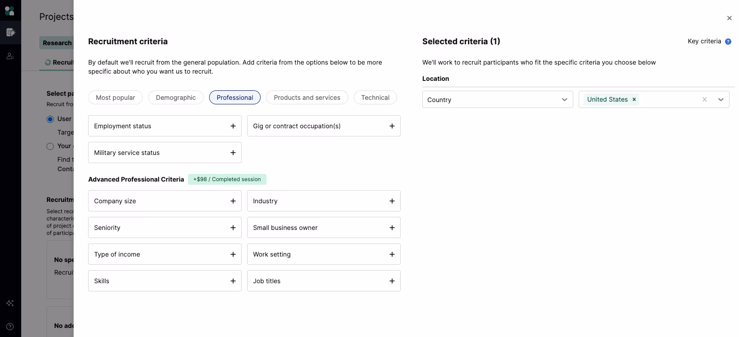
Task: Click the plus icon beside Seniority
Action: [233, 228]
